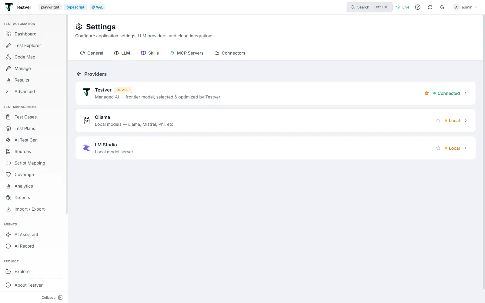Click the About Testver info icon
Image resolution: width=485 pixels, height=303 pixels.
(8, 285)
